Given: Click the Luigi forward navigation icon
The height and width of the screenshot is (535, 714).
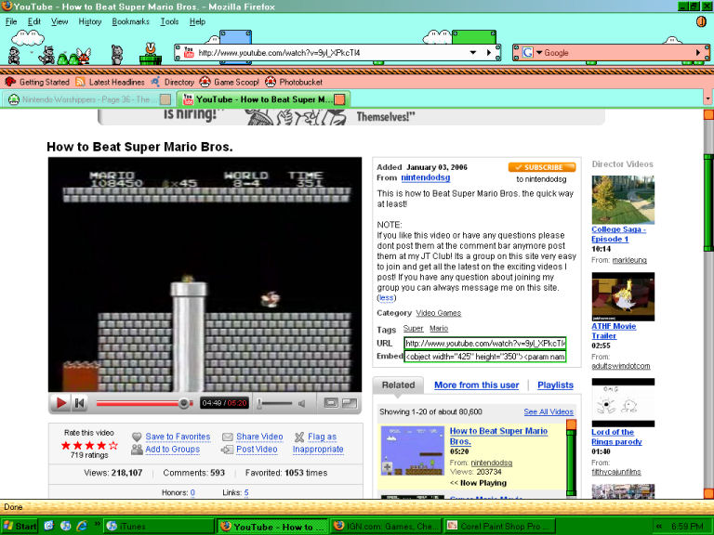Looking at the screenshot, I should click(x=46, y=56).
